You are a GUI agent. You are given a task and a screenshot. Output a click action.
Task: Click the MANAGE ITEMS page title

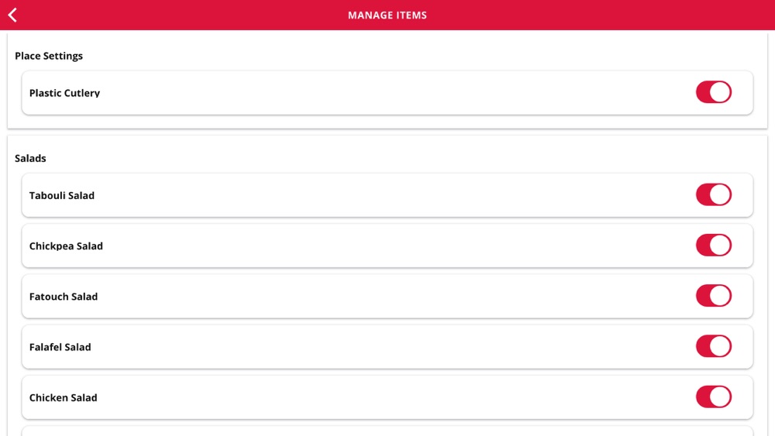(x=387, y=15)
